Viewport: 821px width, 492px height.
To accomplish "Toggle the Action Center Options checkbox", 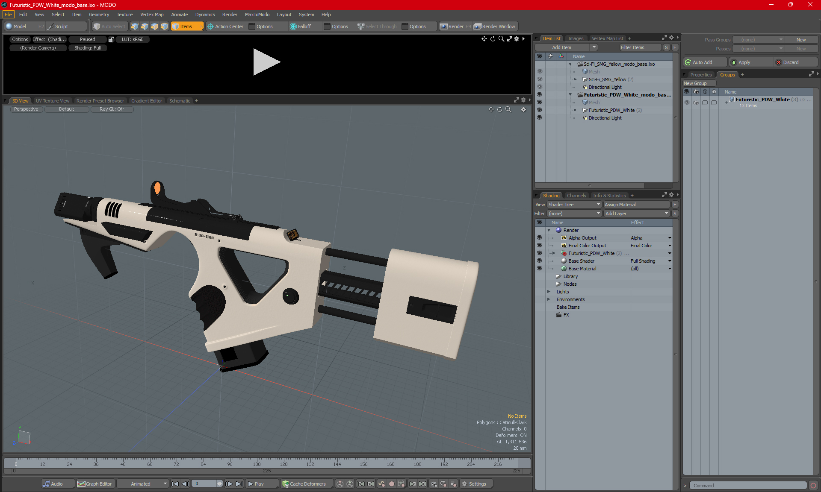I will pyautogui.click(x=252, y=26).
